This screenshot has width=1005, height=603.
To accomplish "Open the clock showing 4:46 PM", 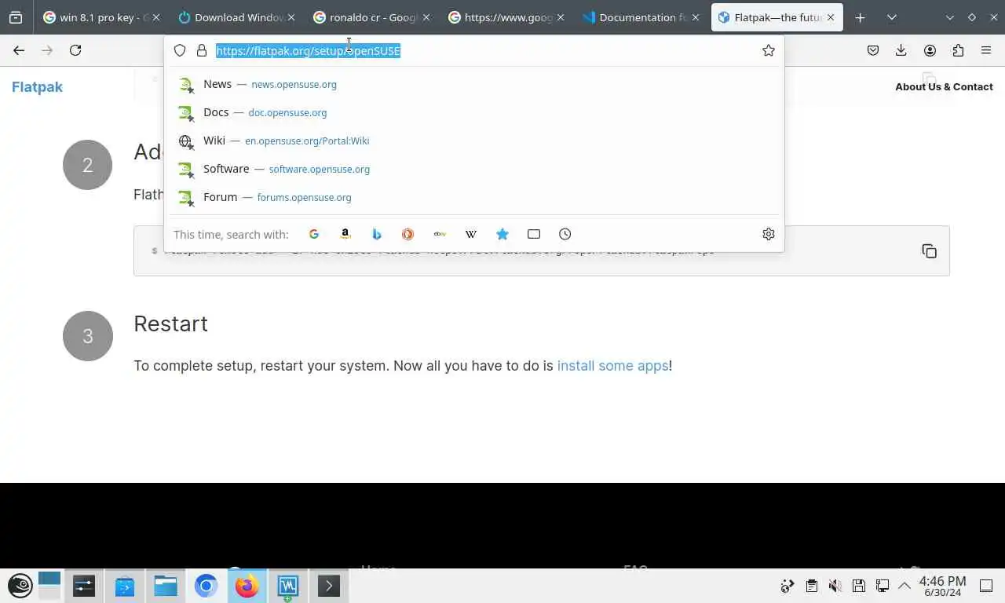I will point(942,586).
